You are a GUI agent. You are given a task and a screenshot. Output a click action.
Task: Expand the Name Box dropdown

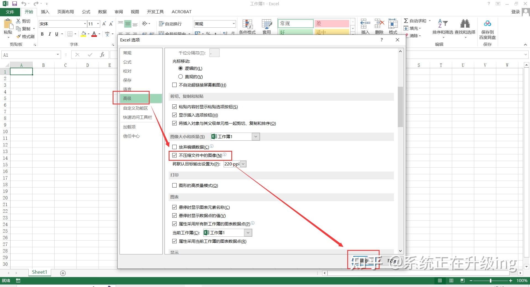tap(58, 55)
